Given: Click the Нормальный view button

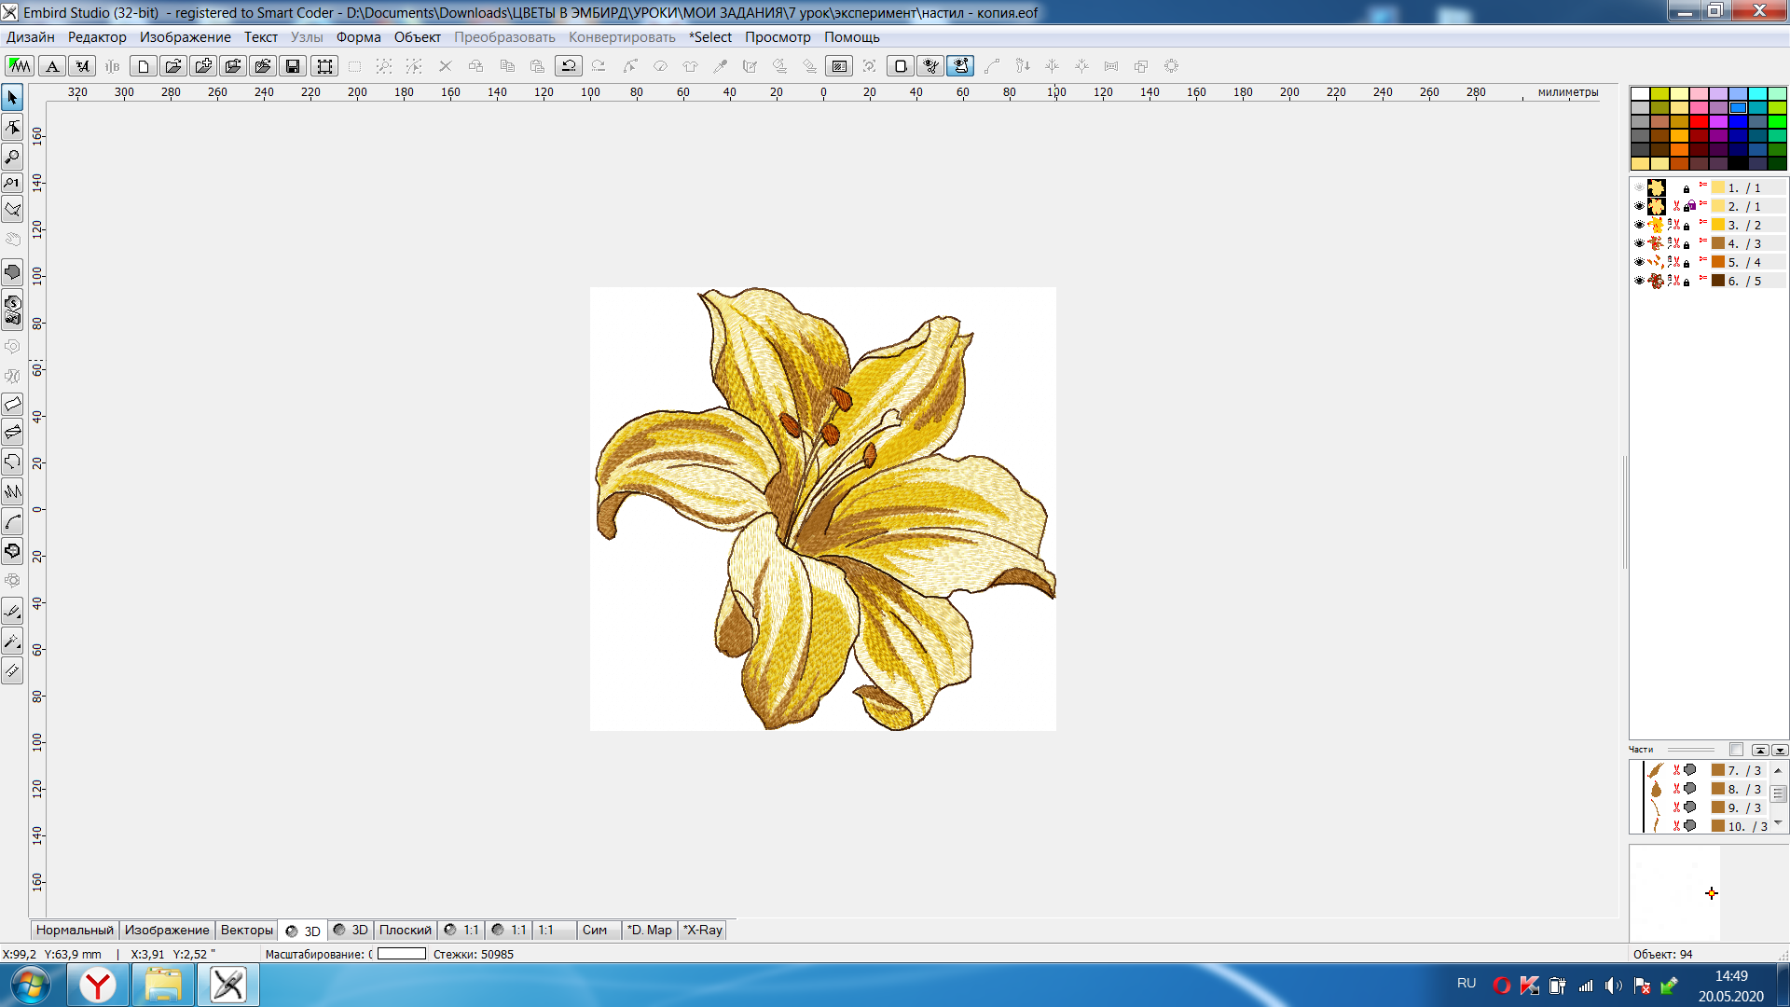Looking at the screenshot, I should tap(75, 930).
